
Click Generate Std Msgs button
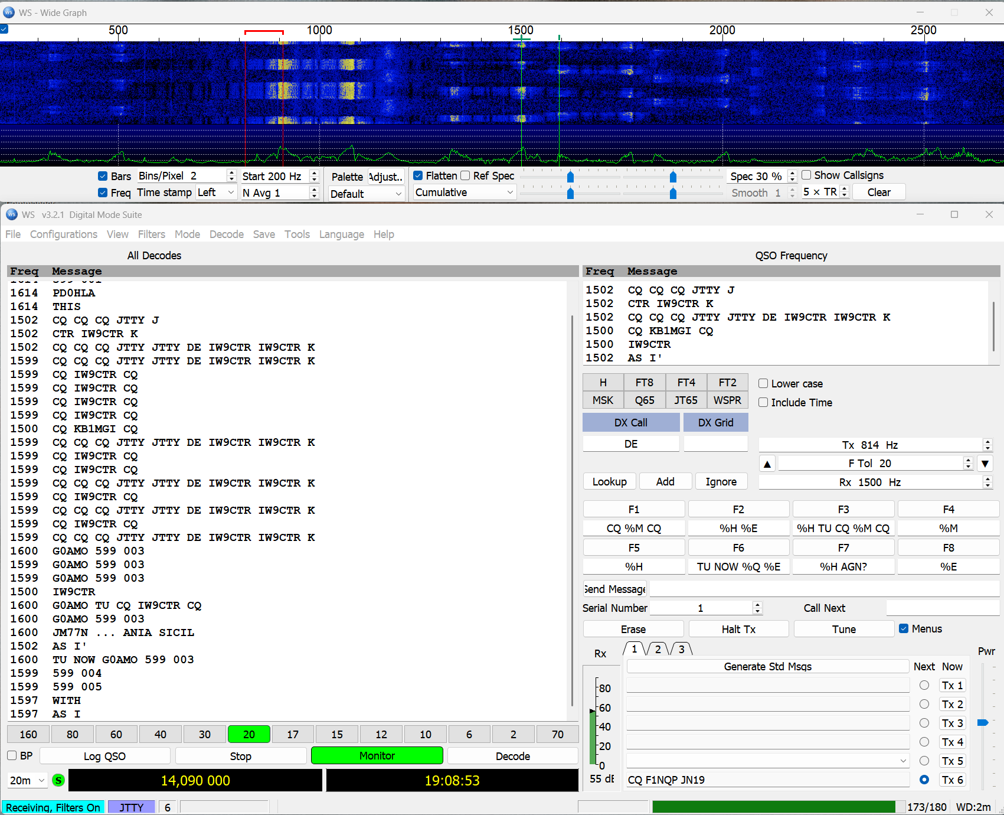click(x=768, y=666)
